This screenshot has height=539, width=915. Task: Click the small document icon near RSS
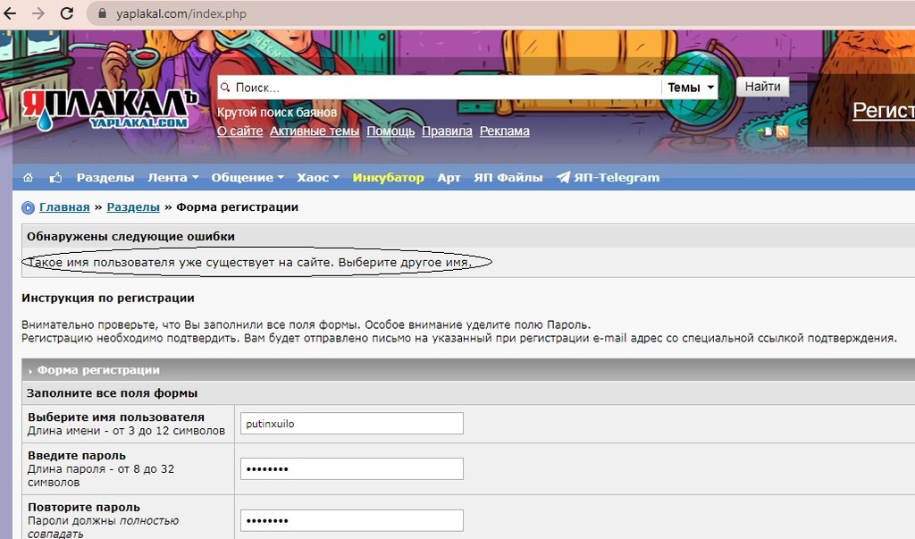[768, 132]
